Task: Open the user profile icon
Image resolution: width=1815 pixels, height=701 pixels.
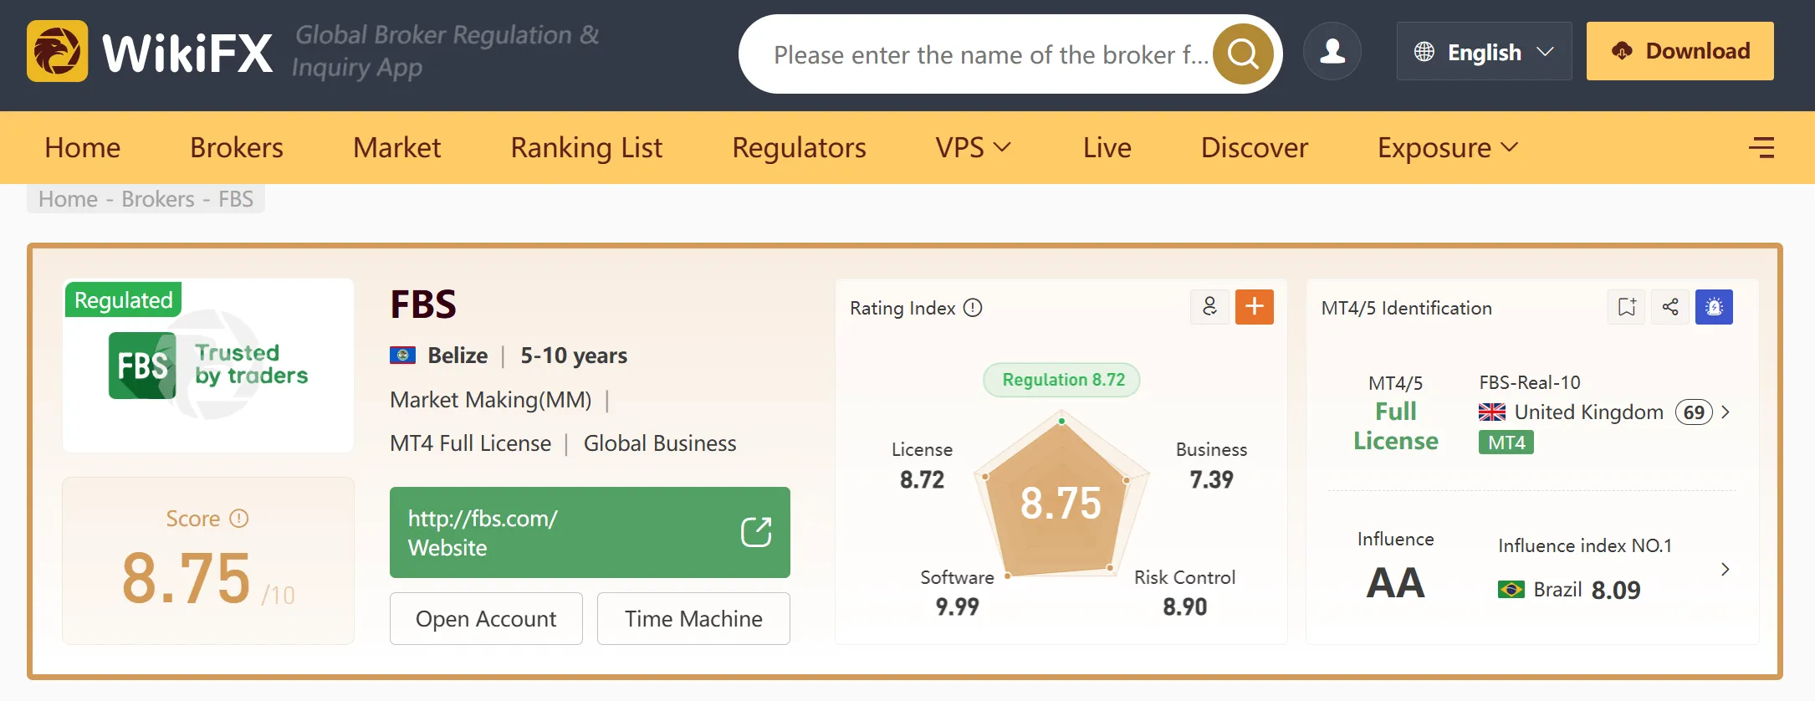Action: click(1332, 51)
